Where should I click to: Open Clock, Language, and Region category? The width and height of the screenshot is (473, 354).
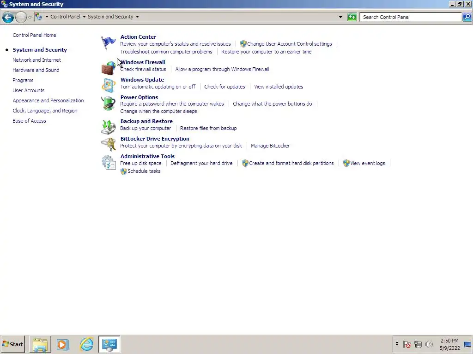point(45,111)
